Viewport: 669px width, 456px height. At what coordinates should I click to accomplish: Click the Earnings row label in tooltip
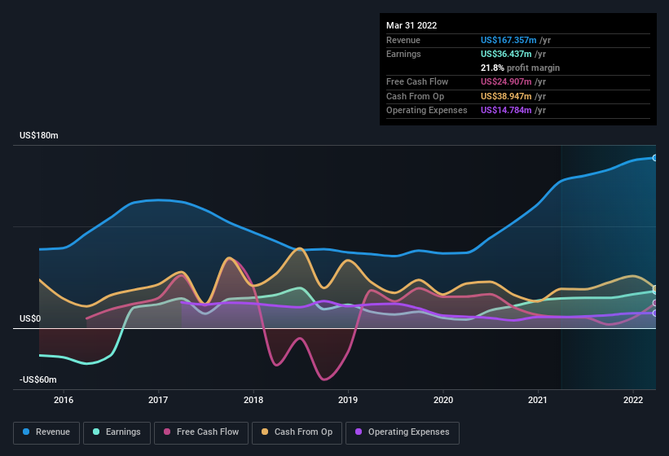pyautogui.click(x=403, y=54)
